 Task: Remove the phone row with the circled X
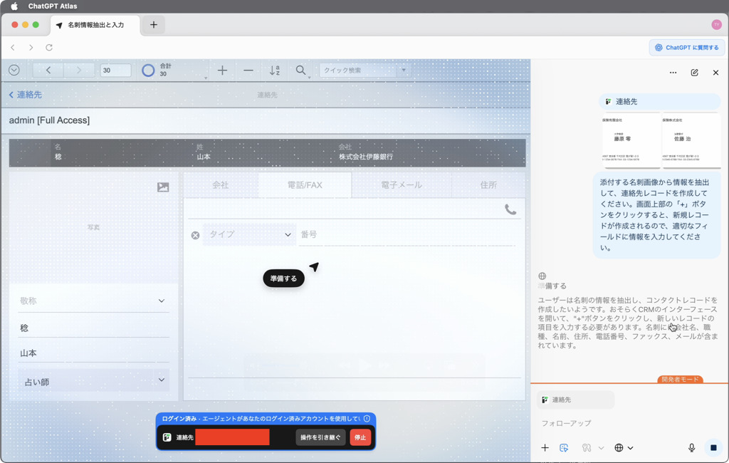195,235
